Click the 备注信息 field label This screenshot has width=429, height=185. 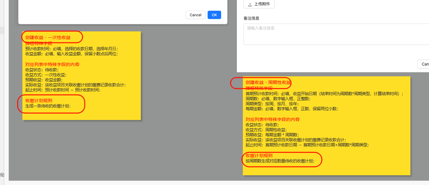pyautogui.click(x=251, y=19)
